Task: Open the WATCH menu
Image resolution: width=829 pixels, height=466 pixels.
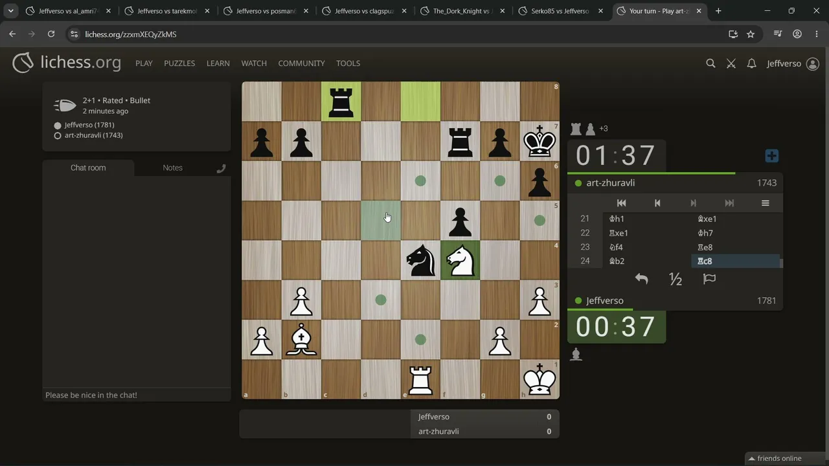Action: (x=254, y=63)
